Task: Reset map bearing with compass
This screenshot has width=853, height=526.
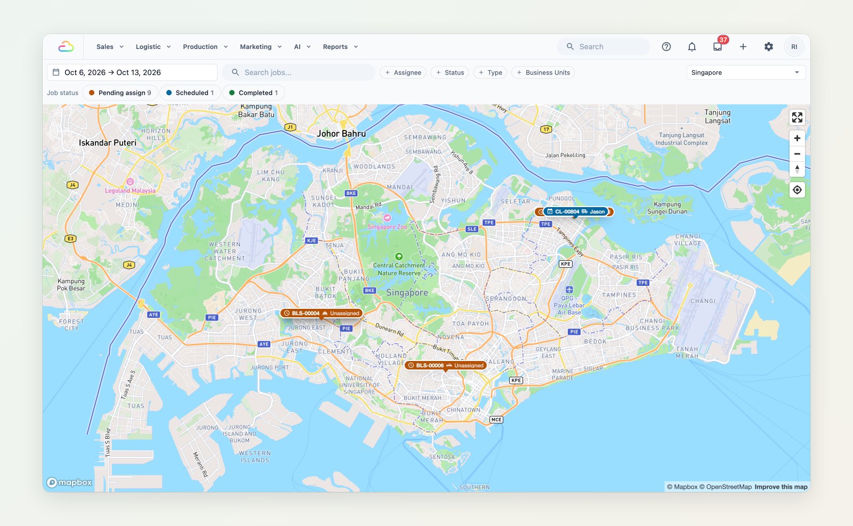Action: point(797,169)
